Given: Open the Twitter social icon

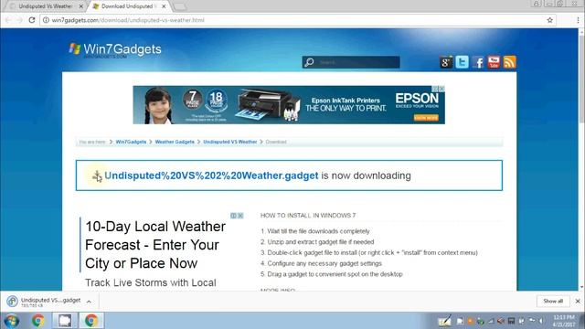Looking at the screenshot, I should [x=462, y=62].
